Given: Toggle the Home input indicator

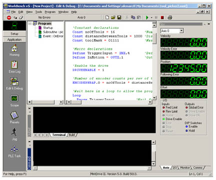Looking at the screenshot, I should tap(163, 115).
